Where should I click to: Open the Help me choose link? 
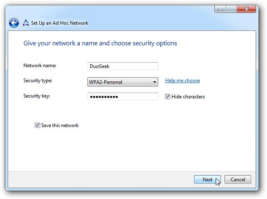click(182, 81)
